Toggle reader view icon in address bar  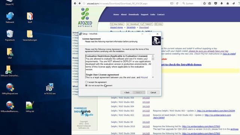(x=172, y=3)
